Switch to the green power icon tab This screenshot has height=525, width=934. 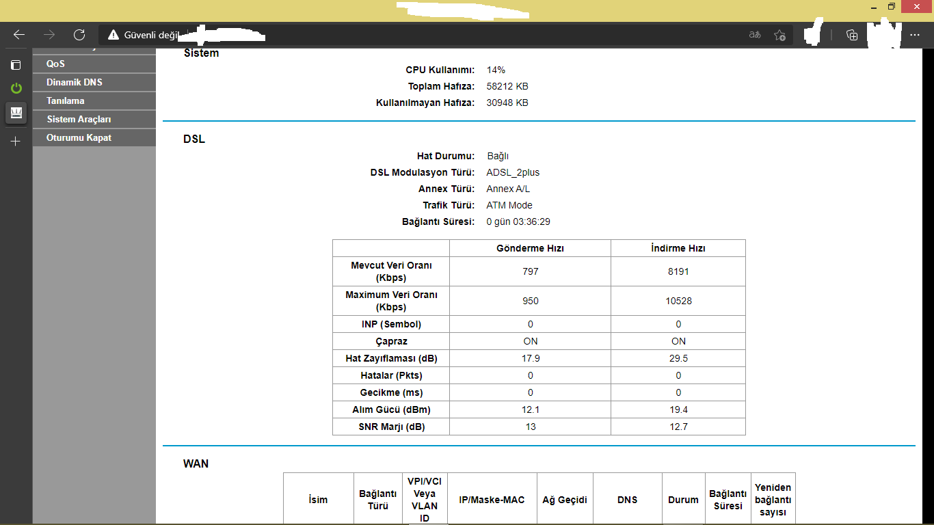point(16,88)
